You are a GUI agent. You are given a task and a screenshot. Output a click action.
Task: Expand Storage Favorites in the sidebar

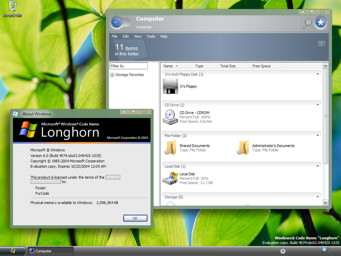click(x=112, y=75)
